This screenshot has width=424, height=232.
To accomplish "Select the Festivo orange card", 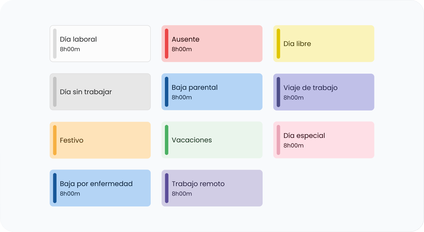I will coord(100,140).
